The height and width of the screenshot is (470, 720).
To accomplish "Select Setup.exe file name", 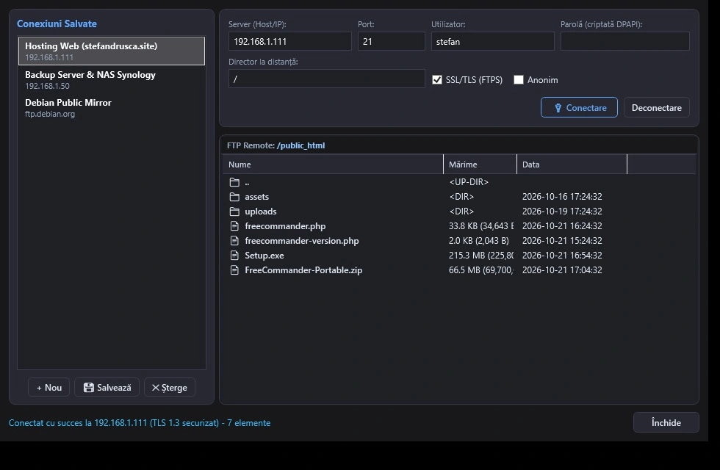I will click(x=264, y=256).
